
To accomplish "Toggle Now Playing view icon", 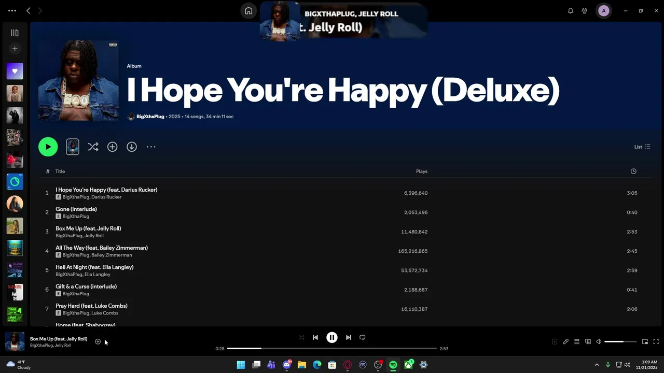I will point(555,341).
